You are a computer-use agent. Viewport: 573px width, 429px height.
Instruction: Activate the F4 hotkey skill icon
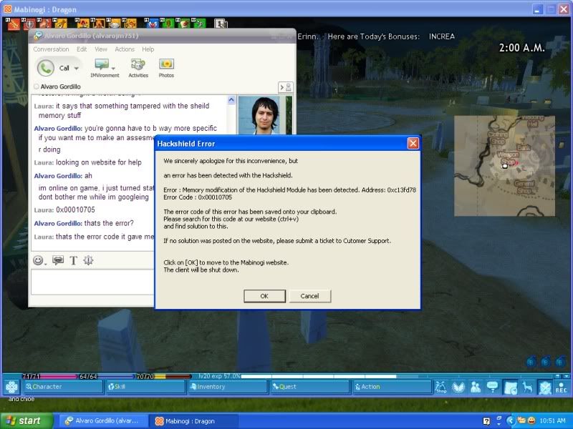click(60, 24)
